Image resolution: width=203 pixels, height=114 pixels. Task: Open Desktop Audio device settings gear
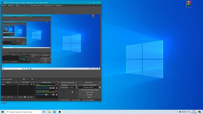56,95
